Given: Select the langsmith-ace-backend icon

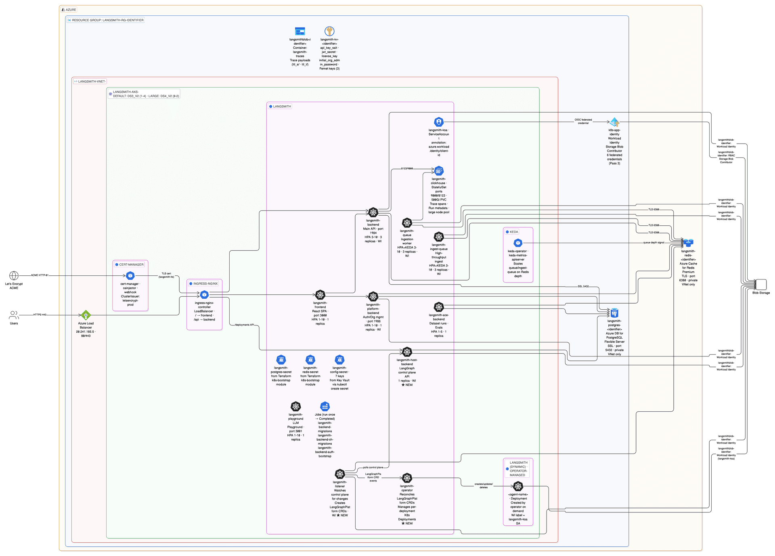Looking at the screenshot, I should [x=439, y=307].
